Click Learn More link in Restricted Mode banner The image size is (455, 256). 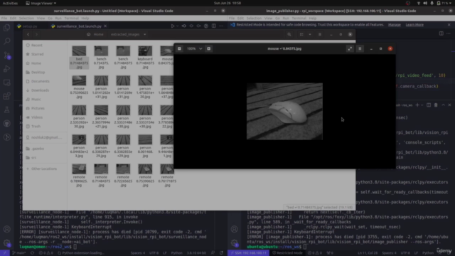pos(414,25)
